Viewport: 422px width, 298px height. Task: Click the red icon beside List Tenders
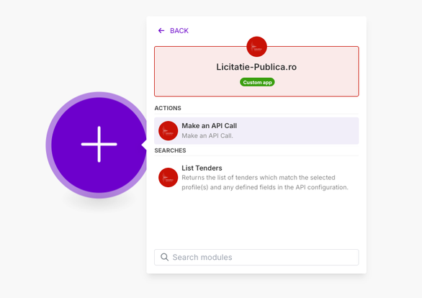pyautogui.click(x=169, y=178)
